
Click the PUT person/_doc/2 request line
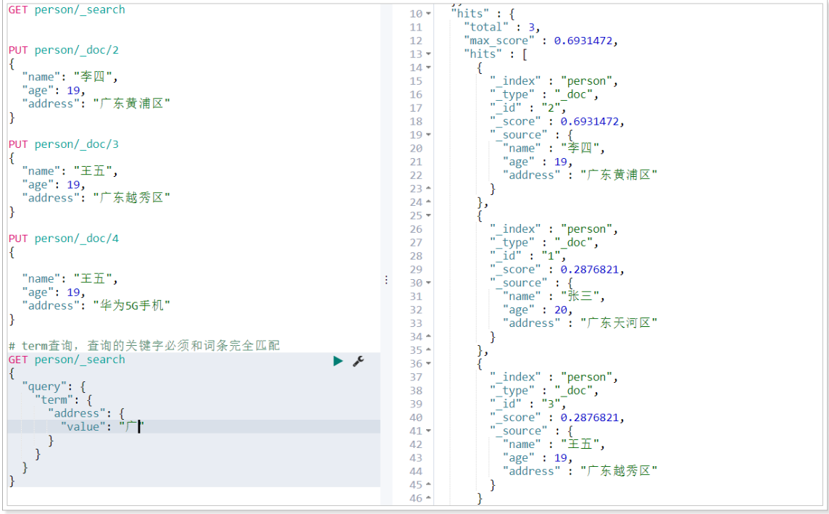[64, 50]
